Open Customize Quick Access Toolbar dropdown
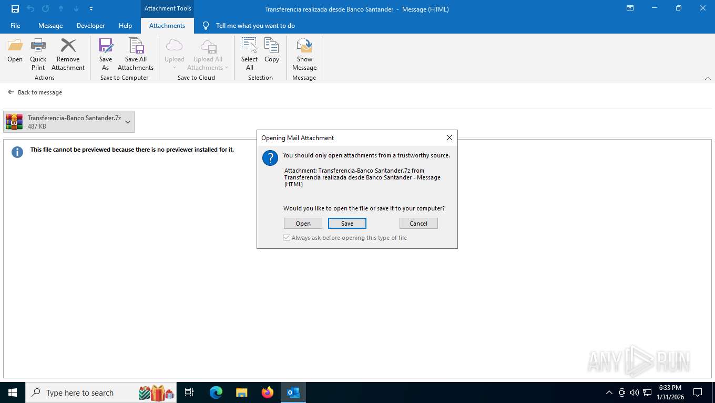 pyautogui.click(x=91, y=9)
